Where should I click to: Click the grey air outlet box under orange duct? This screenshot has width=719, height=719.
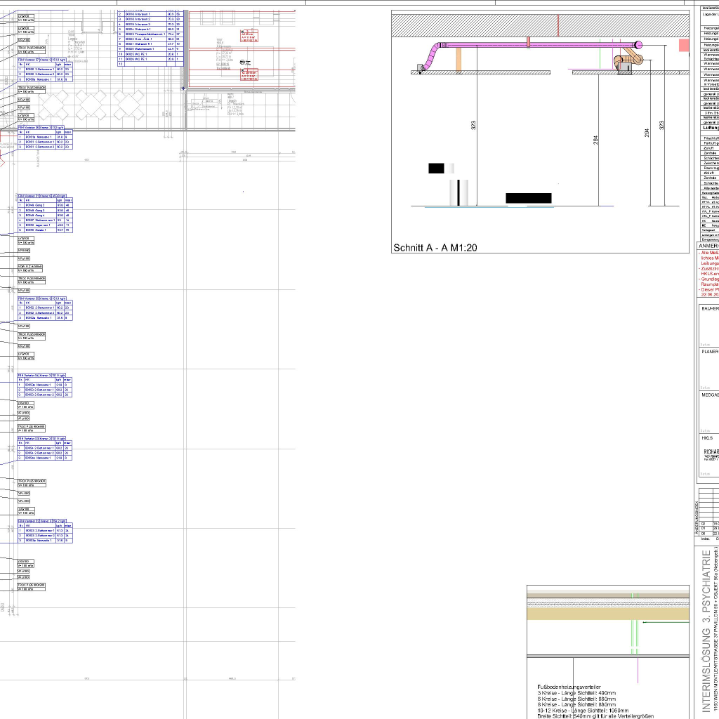(625, 68)
